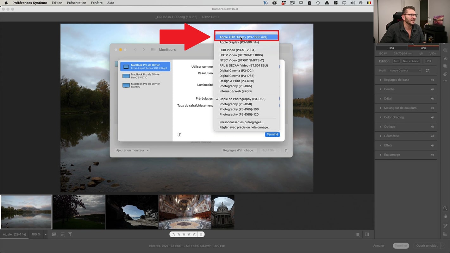Click the HDR button in Edition
Screen dimensions: 450x253
428,61
